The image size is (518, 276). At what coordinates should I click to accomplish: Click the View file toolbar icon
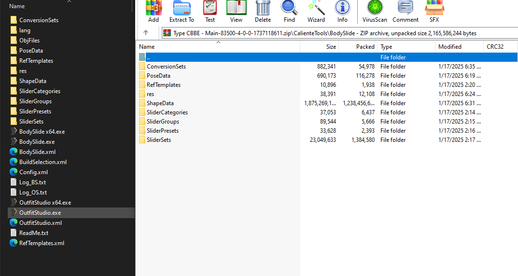pyautogui.click(x=236, y=8)
